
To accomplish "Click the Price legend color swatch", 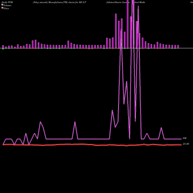I will (2, 8).
